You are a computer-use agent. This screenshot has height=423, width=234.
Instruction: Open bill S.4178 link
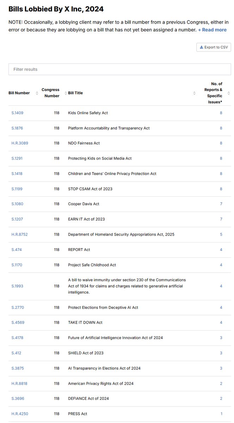17,338
